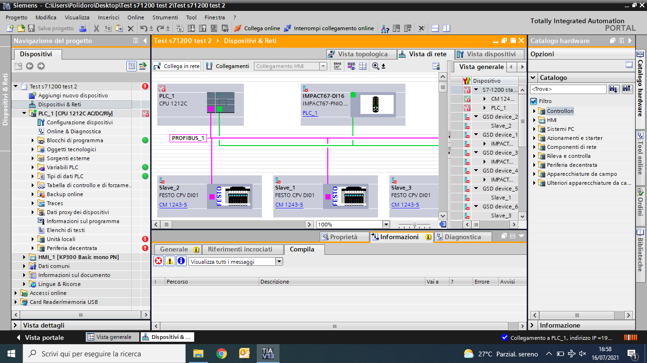This screenshot has width=647, height=363.
Task: Click the Collega online button
Action: (257, 28)
